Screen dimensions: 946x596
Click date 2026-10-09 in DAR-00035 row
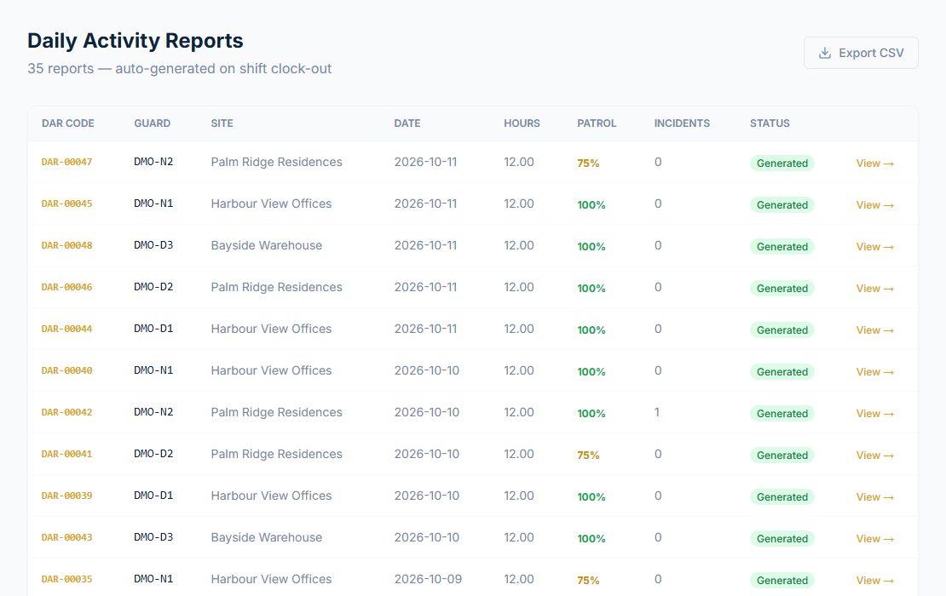[428, 579]
